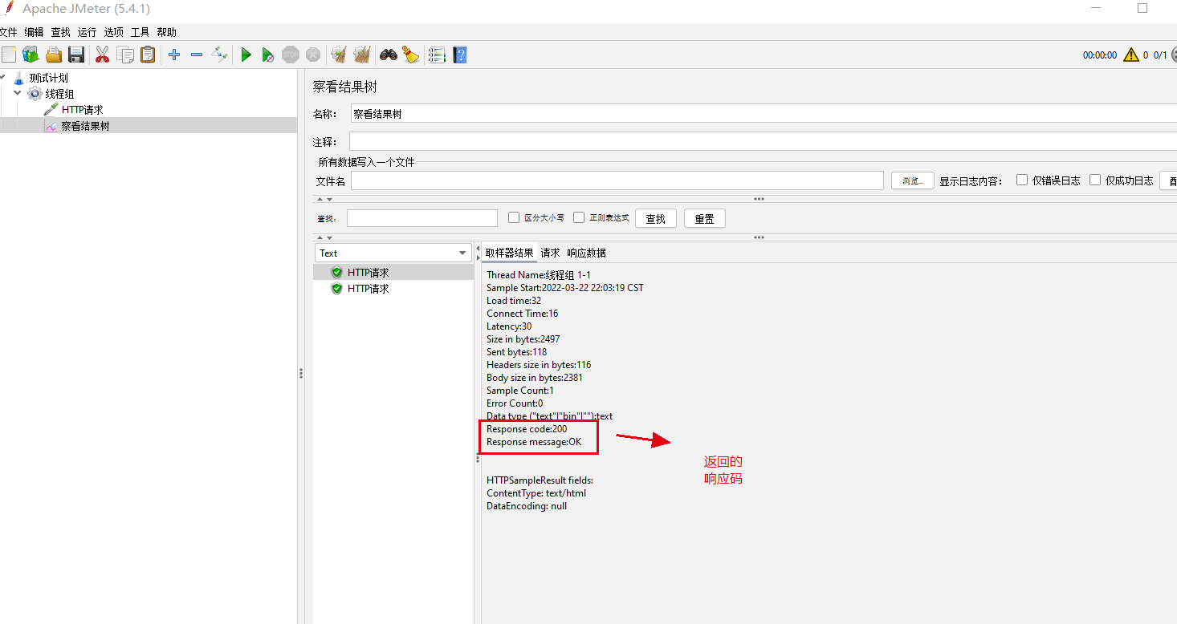Tick the 区分大小写 checkbox
Screen dimensions: 1177x624
[514, 217]
